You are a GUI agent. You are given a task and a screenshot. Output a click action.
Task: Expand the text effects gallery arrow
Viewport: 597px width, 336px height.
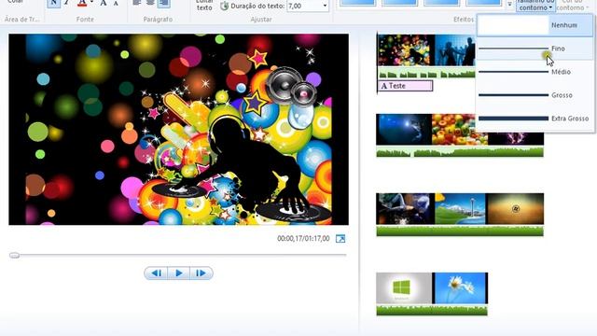tap(509, 4)
